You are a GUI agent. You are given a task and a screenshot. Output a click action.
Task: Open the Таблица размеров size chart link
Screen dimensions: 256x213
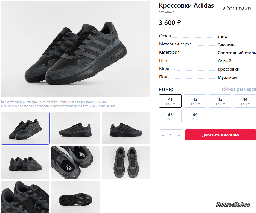[237, 89]
